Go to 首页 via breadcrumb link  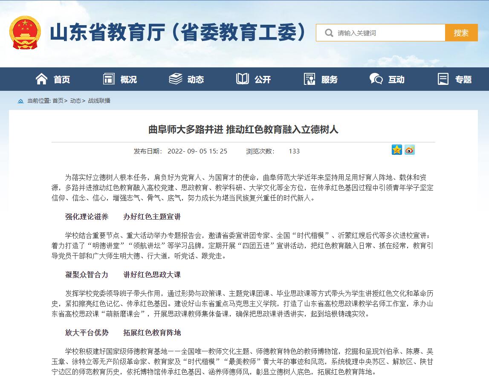tap(58, 101)
